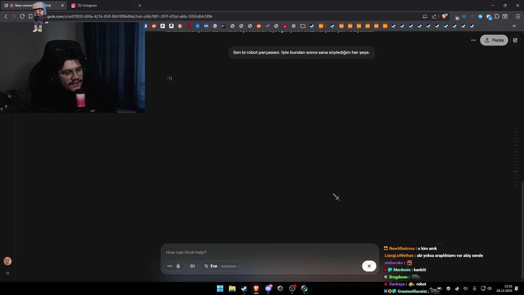524x295 pixels.
Task: Show hidden bookmarks overflow chevron
Action: tap(514, 26)
